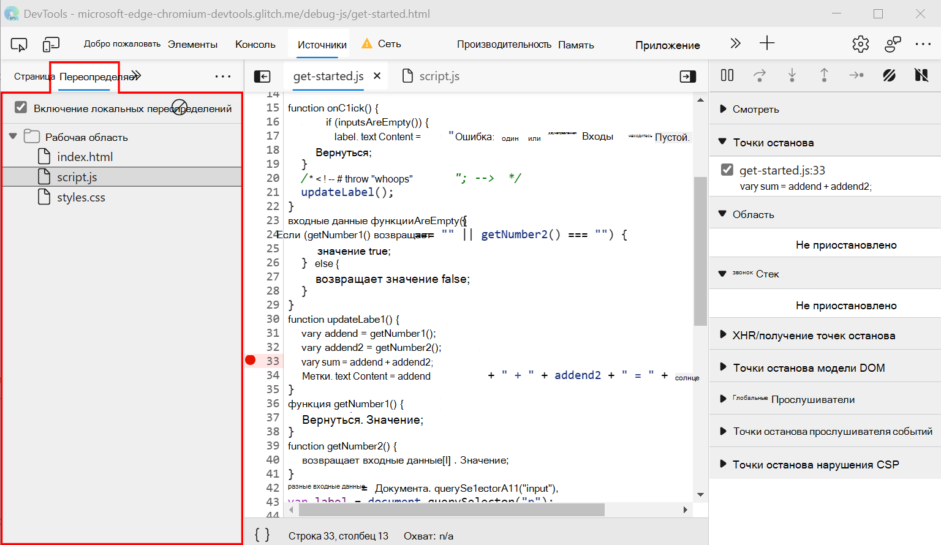The width and height of the screenshot is (941, 545).
Task: Clear overrides configuration icon
Action: click(180, 107)
